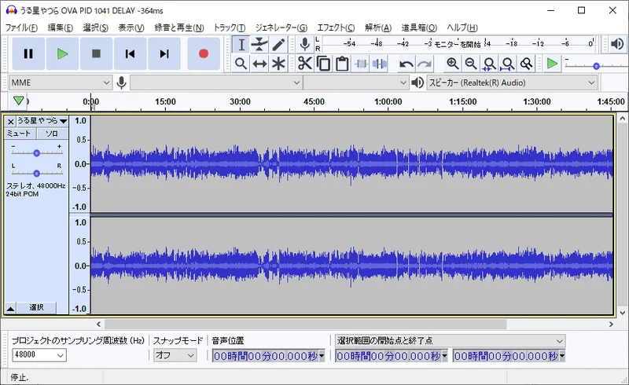The width and height of the screenshot is (629, 385).
Task: Expand the スナップモード snap mode dropdown
Action: point(175,355)
